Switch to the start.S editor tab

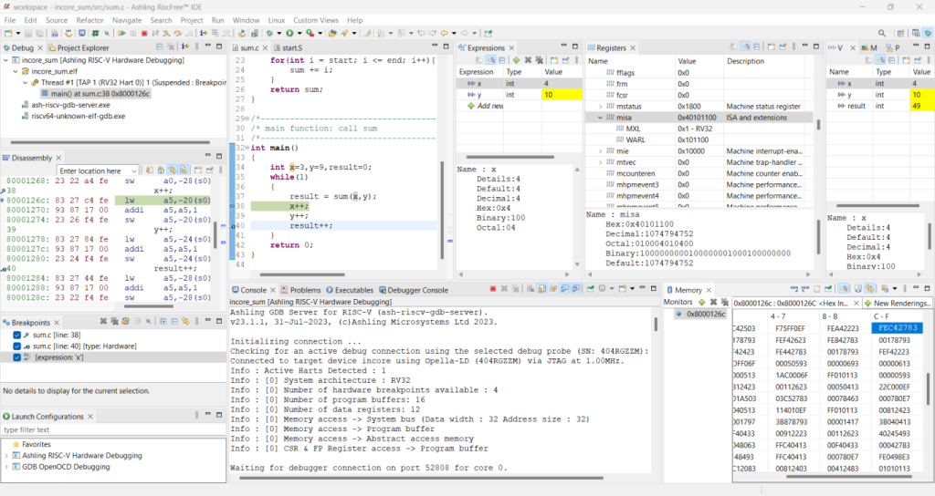(289, 47)
